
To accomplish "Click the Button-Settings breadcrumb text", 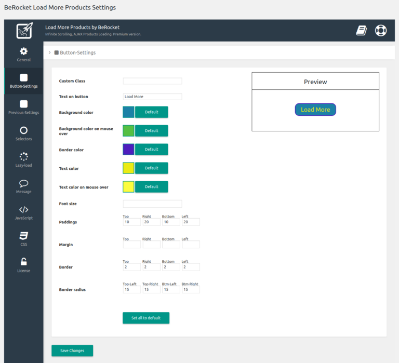I will click(78, 52).
